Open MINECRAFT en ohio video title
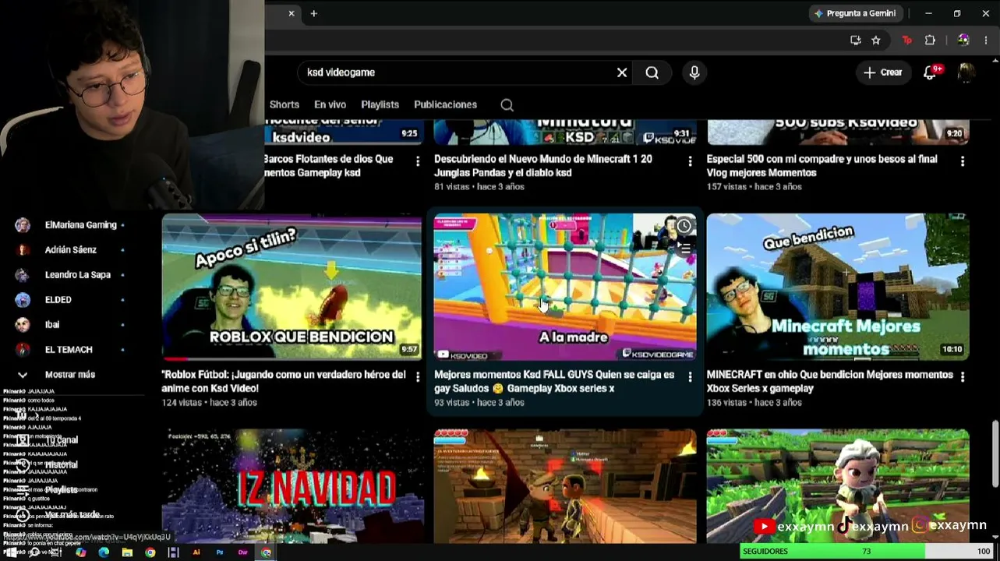The image size is (1000, 561). [829, 381]
